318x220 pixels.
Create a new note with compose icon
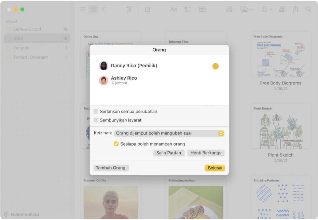pyautogui.click(x=148, y=9)
